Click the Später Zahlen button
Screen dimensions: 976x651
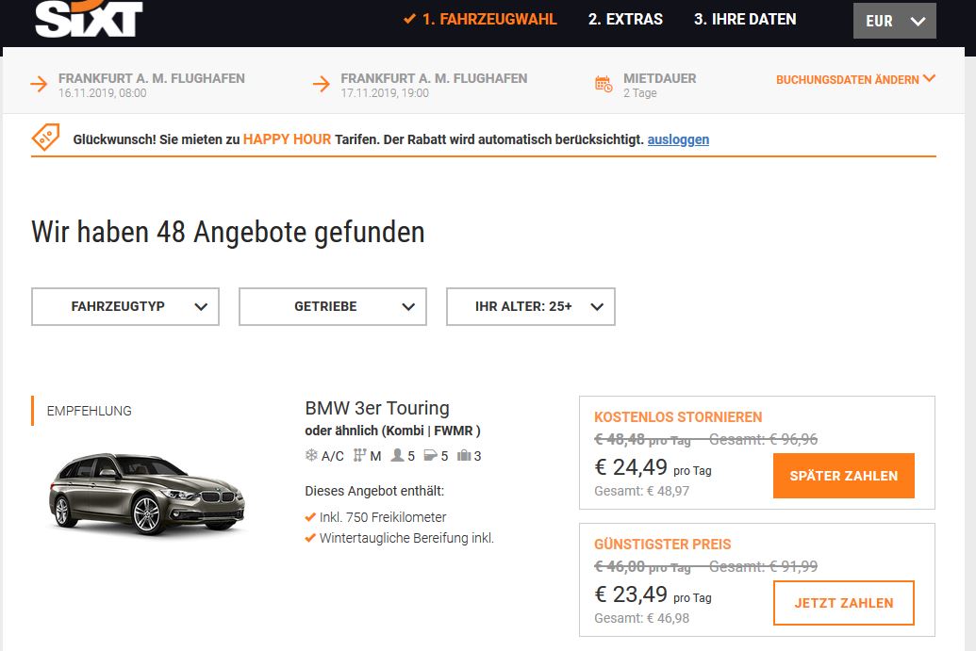[843, 476]
